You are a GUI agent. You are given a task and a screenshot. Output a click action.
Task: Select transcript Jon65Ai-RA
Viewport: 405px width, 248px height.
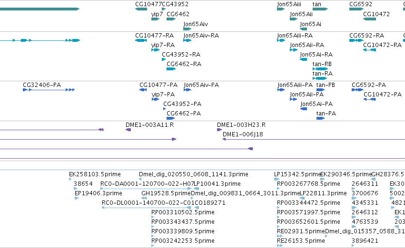click(316, 55)
